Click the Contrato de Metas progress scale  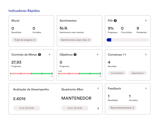click(31, 74)
